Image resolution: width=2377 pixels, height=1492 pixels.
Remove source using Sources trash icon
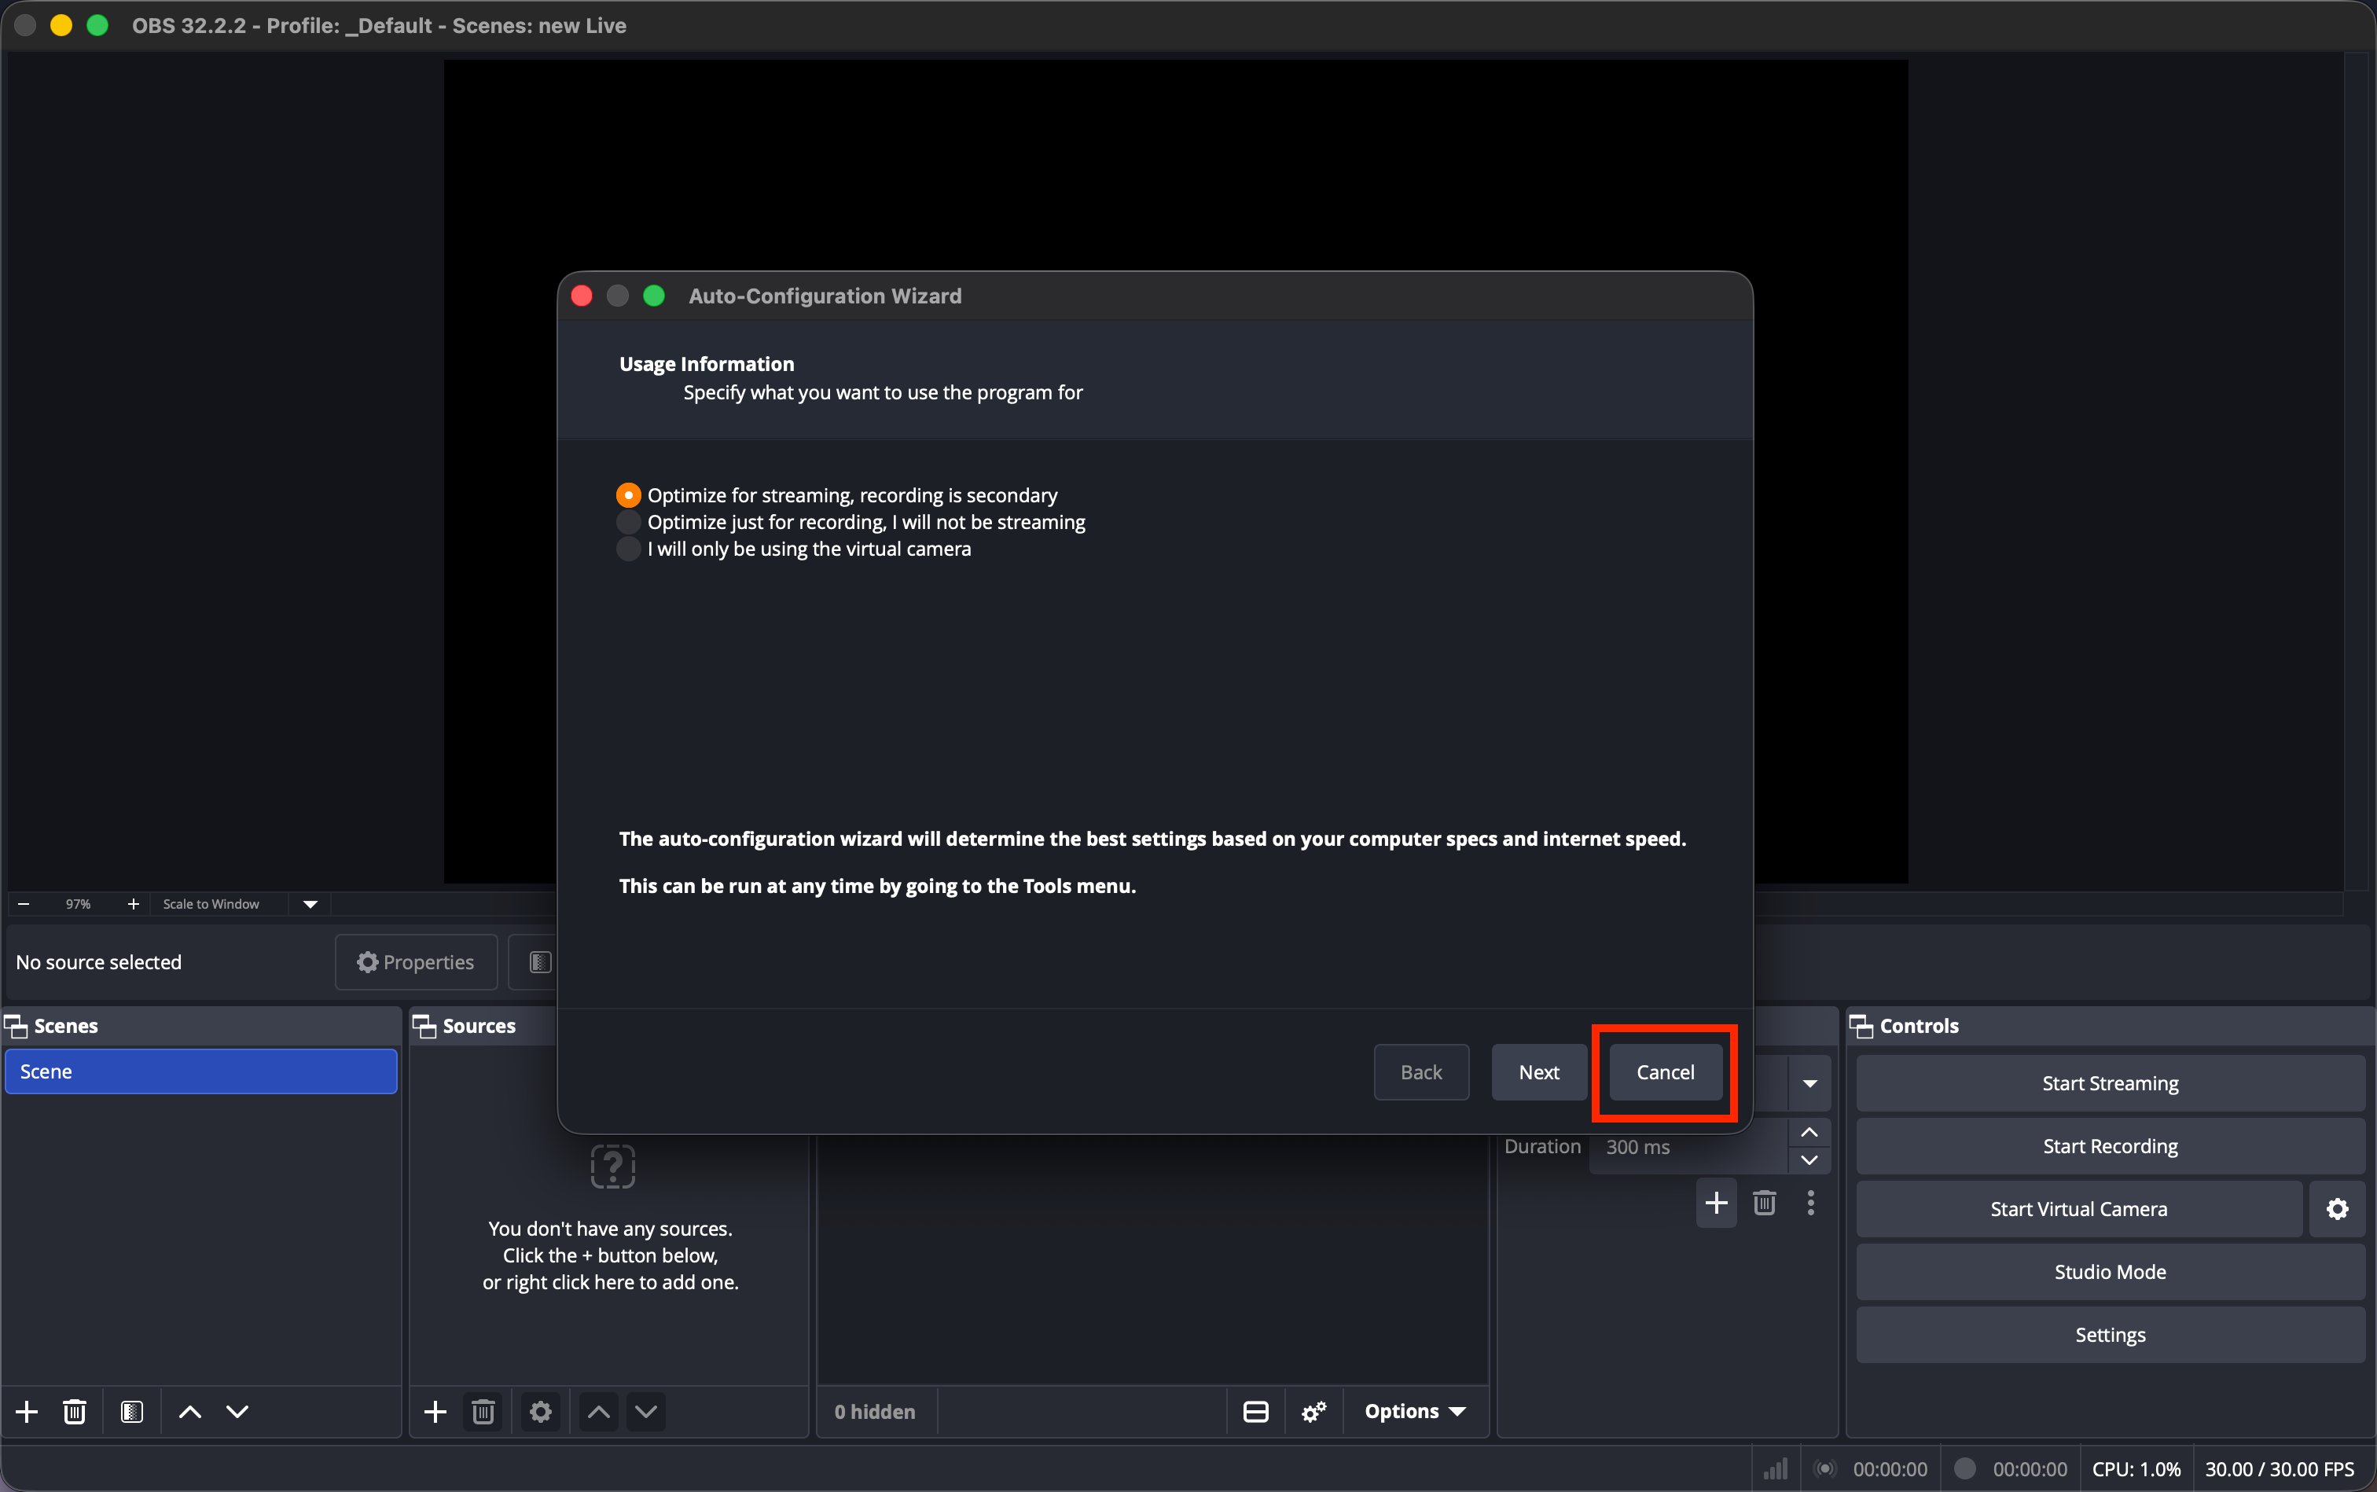(483, 1412)
